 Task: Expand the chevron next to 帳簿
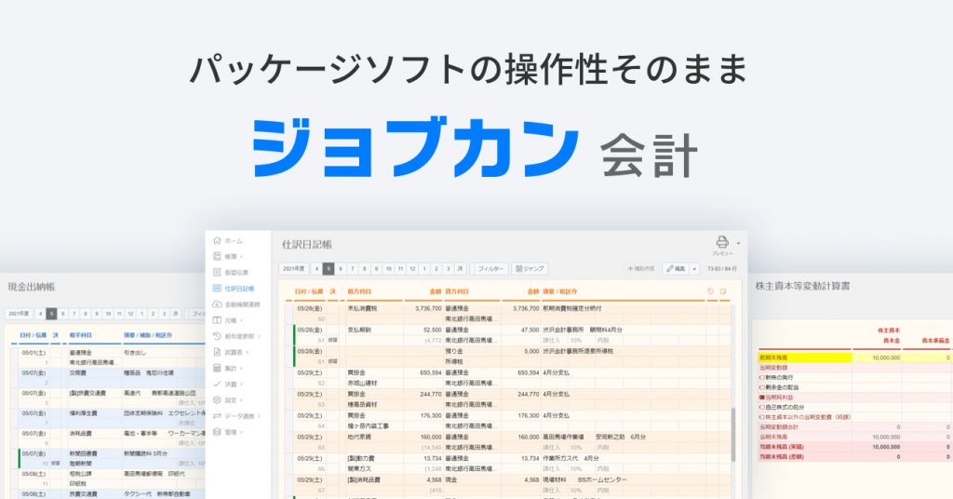[x=241, y=257]
